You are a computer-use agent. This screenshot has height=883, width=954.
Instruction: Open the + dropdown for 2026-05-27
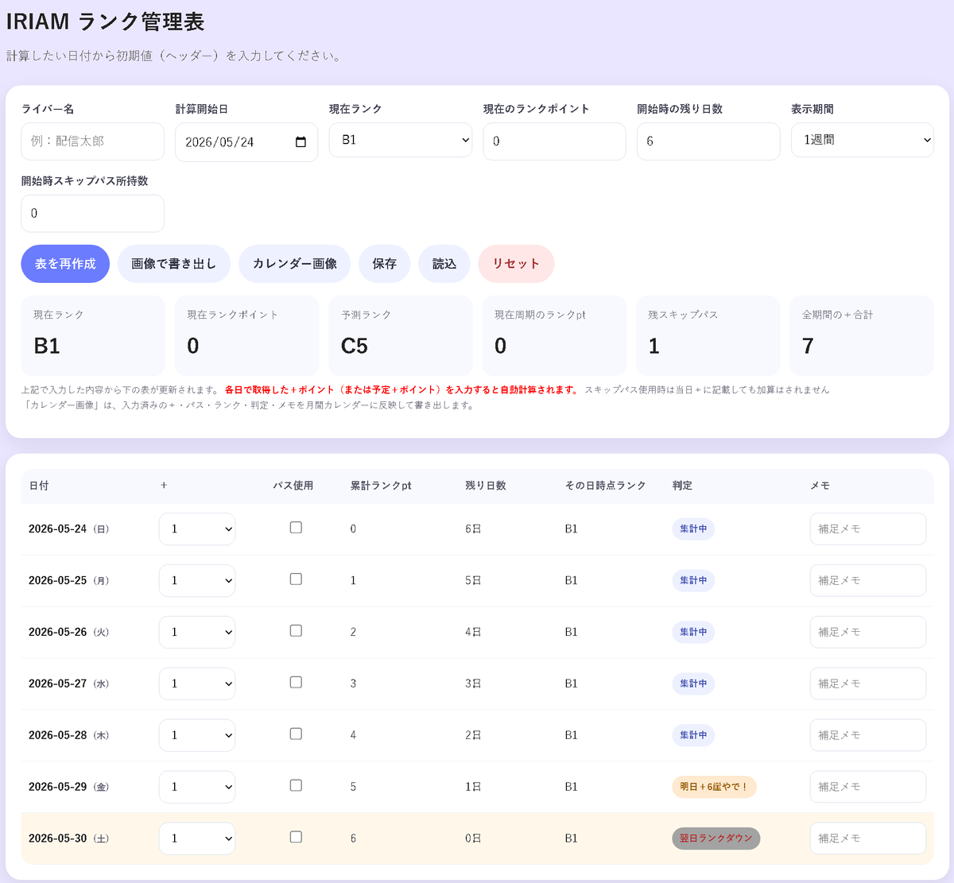197,684
